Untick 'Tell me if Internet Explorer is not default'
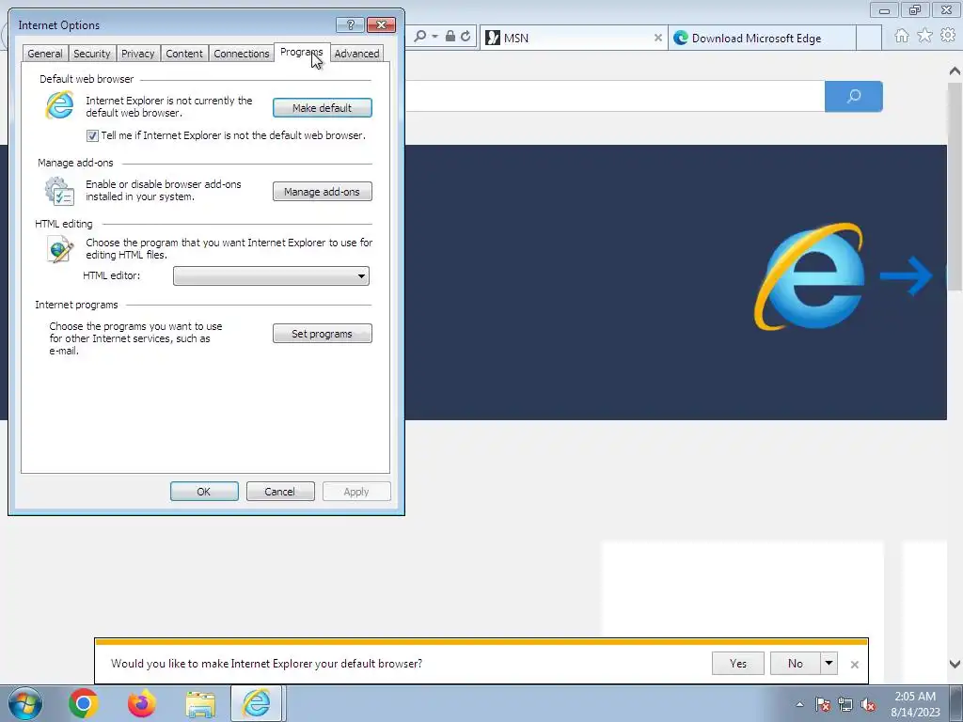Screen dimensions: 963x722 (92, 135)
